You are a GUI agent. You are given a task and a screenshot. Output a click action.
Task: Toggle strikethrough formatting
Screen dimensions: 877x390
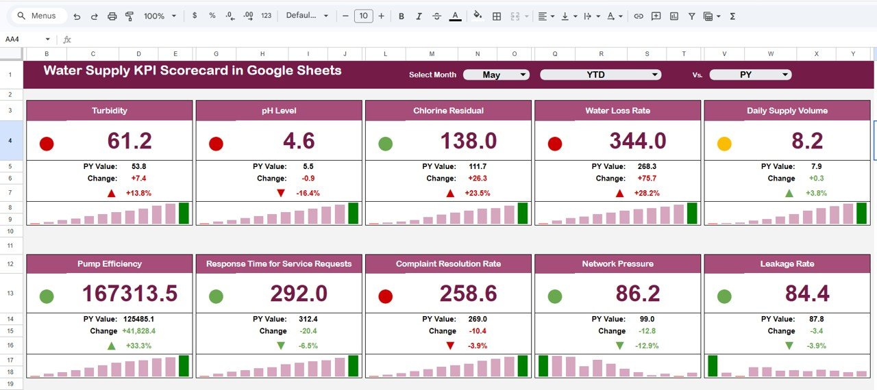point(437,16)
